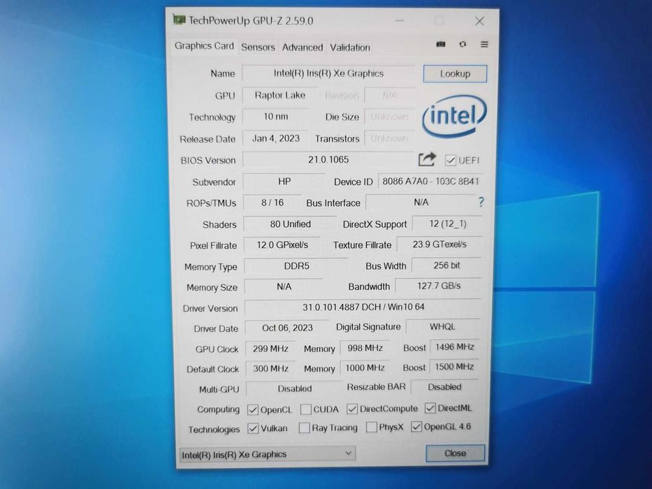Click the Intel logo image

click(454, 117)
